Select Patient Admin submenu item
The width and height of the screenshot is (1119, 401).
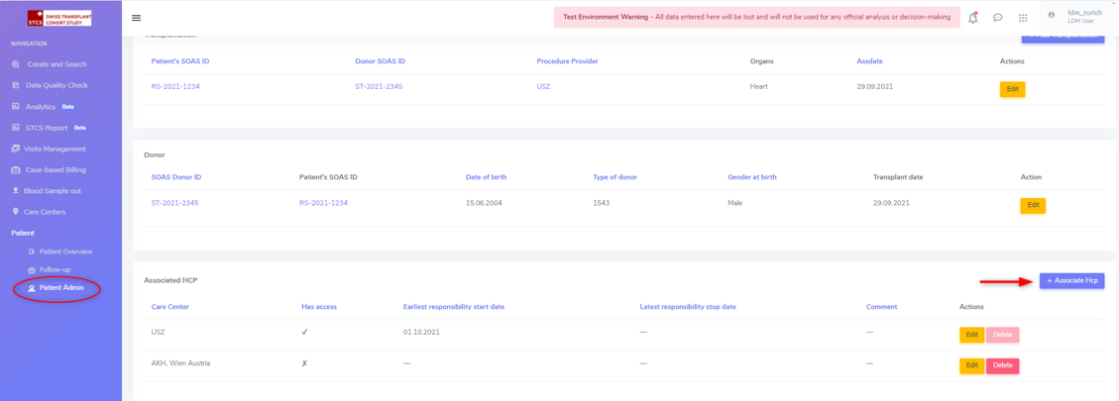62,288
